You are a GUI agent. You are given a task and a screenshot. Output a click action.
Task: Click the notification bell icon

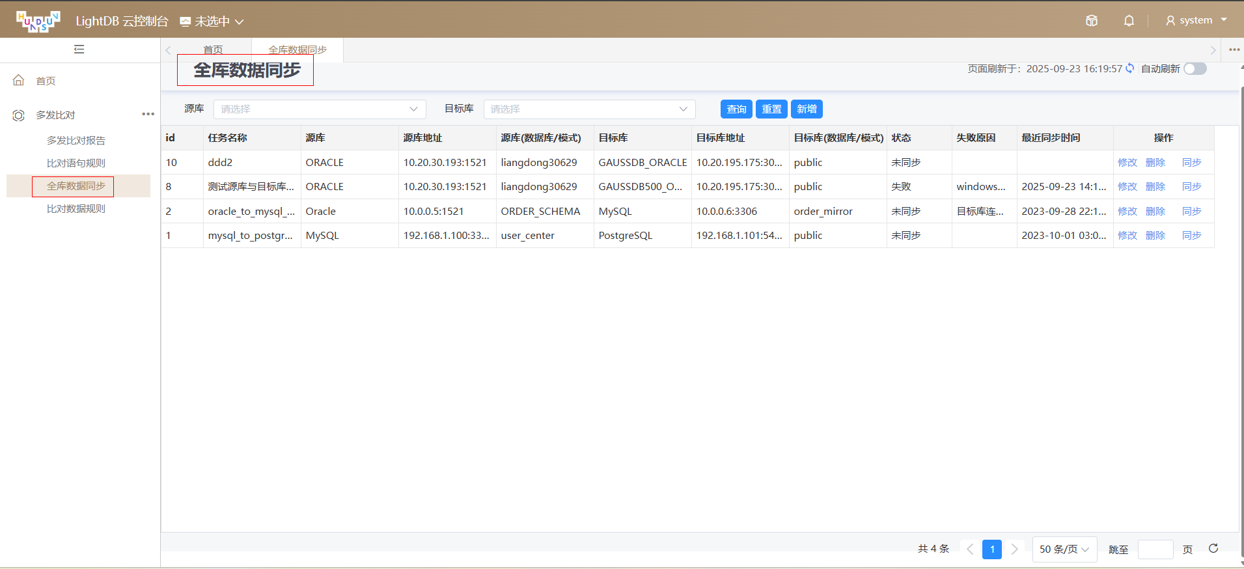[1129, 21]
